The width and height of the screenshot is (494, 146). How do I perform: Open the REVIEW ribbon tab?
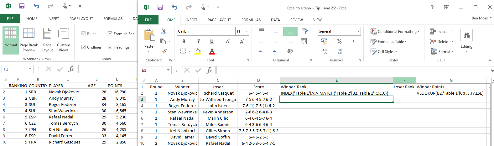pos(296,20)
